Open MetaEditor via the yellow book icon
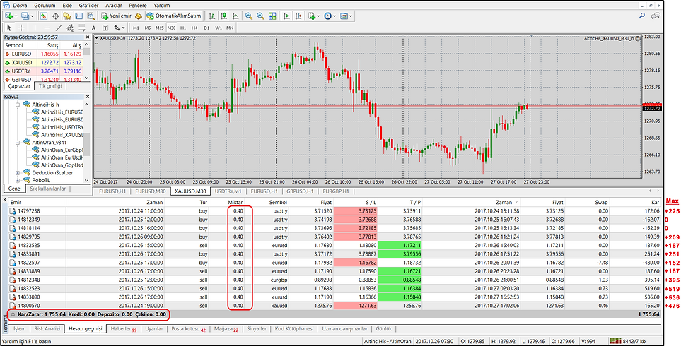 [x=139, y=16]
